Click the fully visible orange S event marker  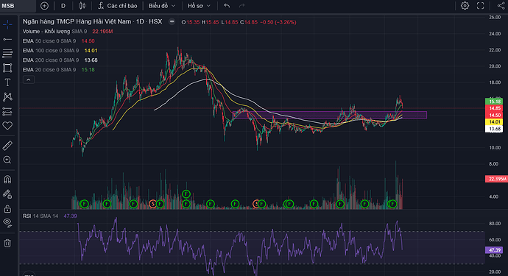pos(152,204)
